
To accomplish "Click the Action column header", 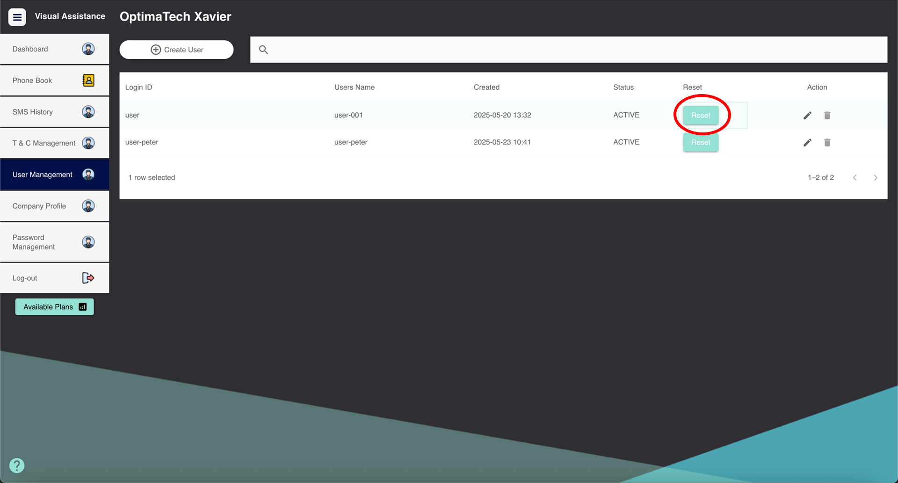I will [817, 87].
